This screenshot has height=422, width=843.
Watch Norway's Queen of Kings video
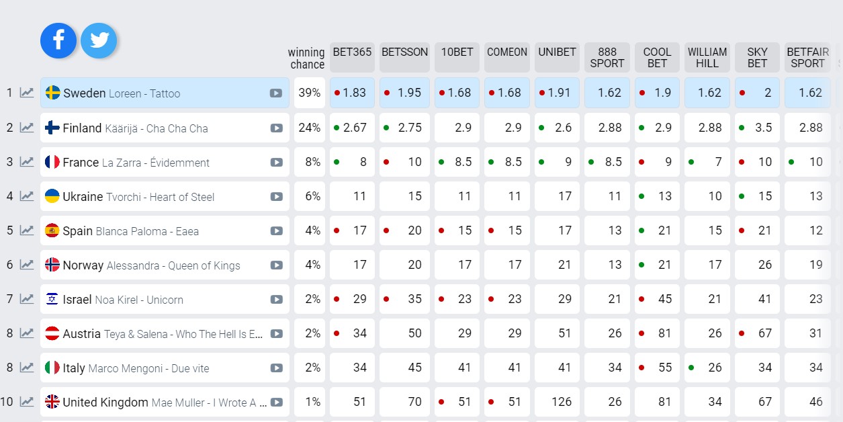pyautogui.click(x=276, y=265)
